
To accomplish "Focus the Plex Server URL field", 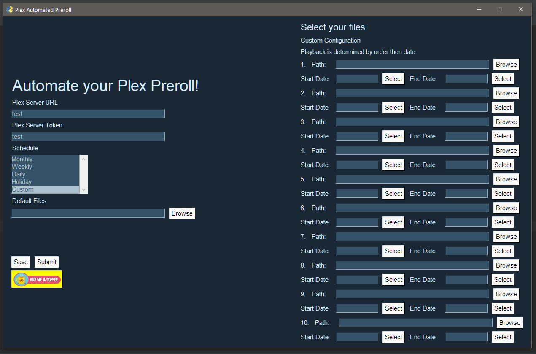I will coord(88,114).
